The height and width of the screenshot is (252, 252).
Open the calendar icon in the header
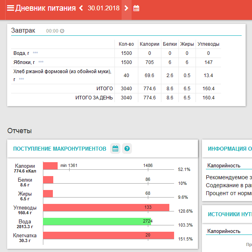(136, 8)
